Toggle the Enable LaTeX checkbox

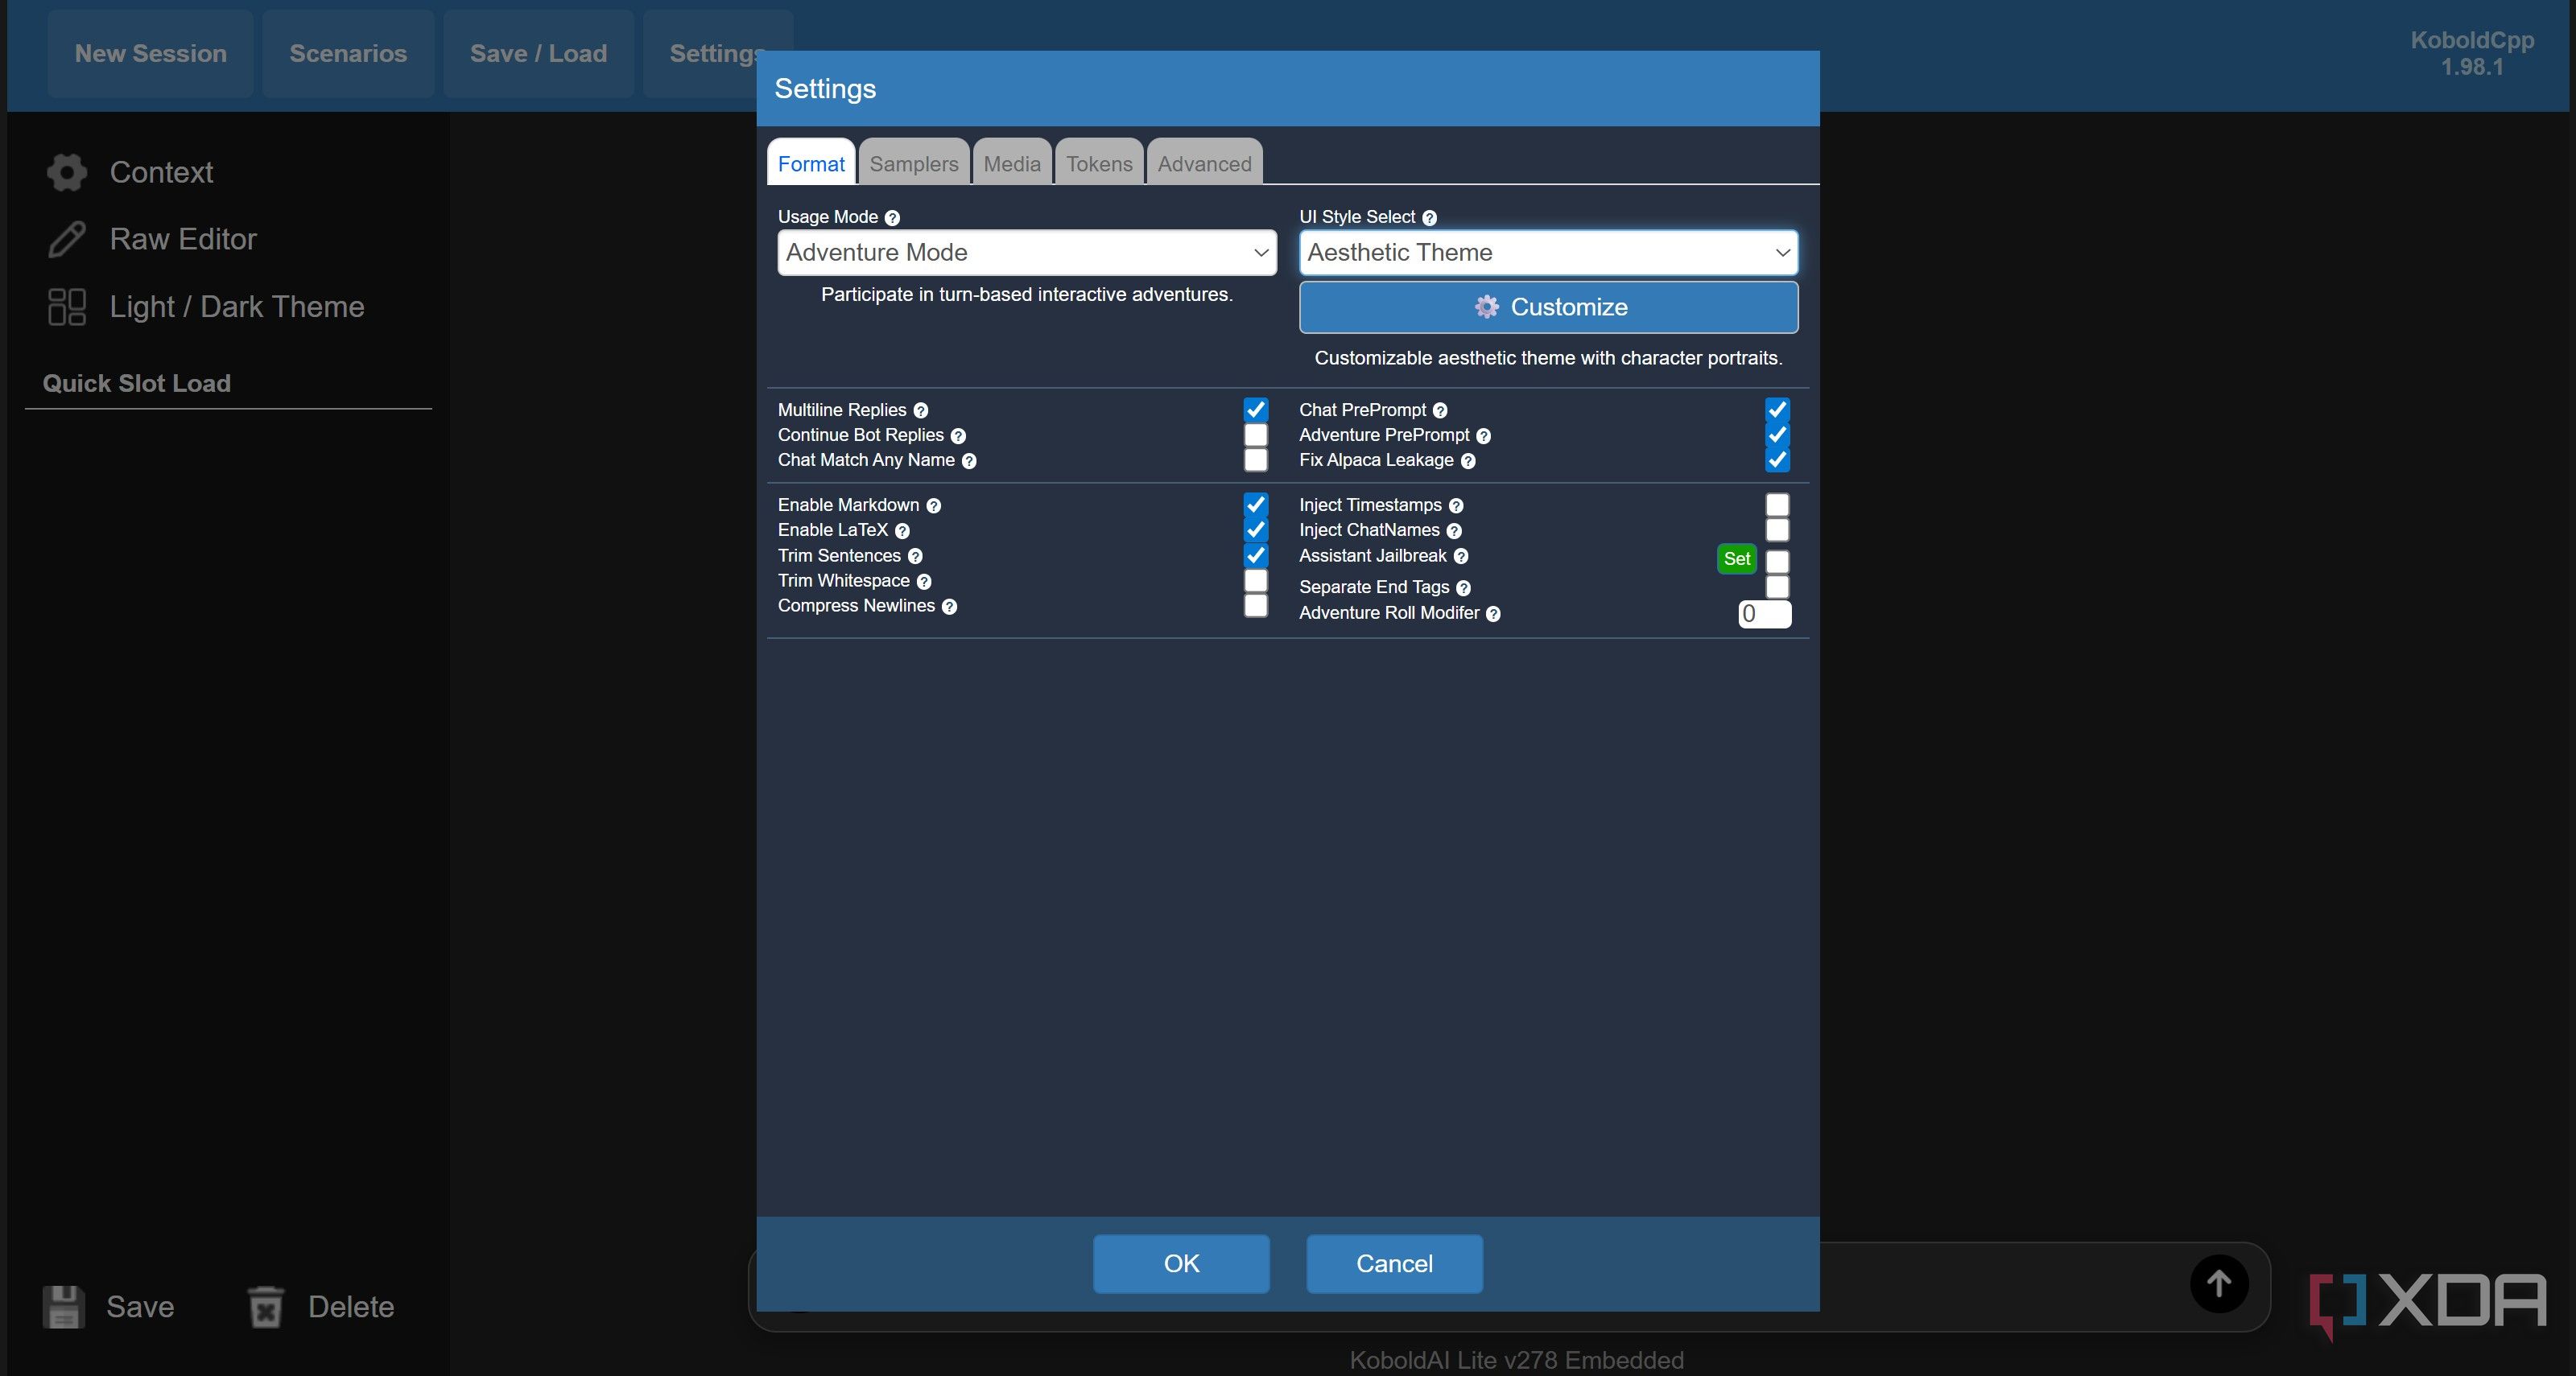1255,529
